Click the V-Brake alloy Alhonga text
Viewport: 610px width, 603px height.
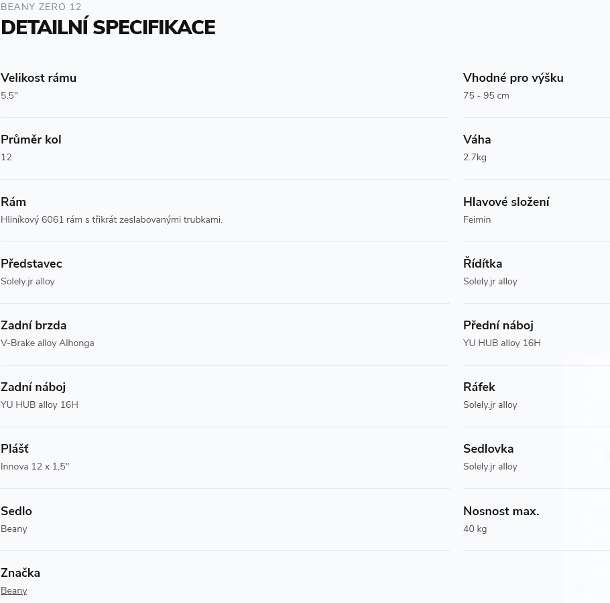(48, 343)
